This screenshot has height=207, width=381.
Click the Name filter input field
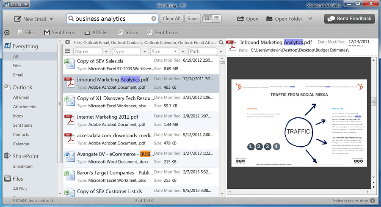89,52
